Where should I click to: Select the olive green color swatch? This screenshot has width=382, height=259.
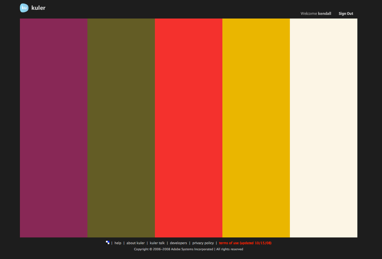[x=121, y=128]
